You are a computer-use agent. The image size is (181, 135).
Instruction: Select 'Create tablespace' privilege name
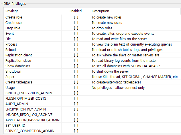(x=19, y=82)
